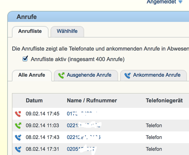Open the 0205 number from 08.02.14 17:31
Image resolution: width=189 pixels, height=155 pixels.
coord(81,149)
